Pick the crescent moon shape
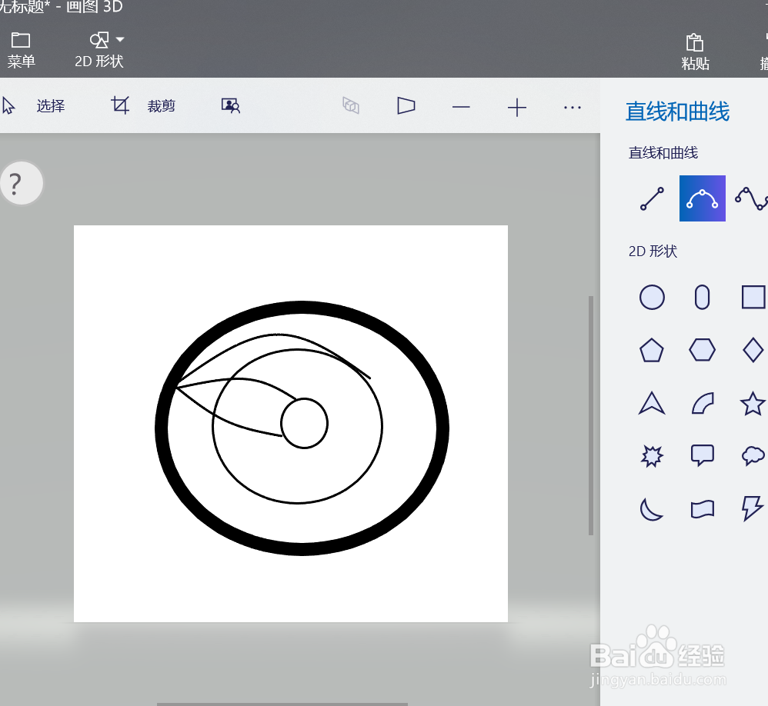 click(x=651, y=508)
